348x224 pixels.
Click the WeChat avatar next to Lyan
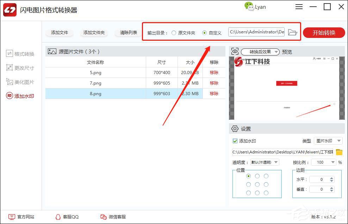point(249,6)
